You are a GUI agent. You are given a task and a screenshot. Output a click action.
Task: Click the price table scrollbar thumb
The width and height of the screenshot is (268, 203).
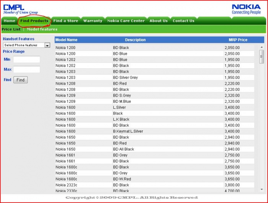(x=261, y=57)
